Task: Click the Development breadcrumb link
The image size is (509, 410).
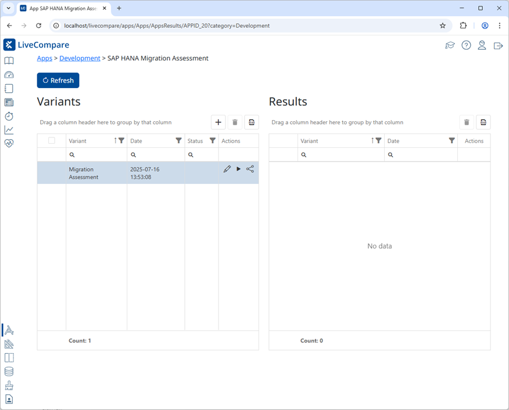Action: click(80, 58)
